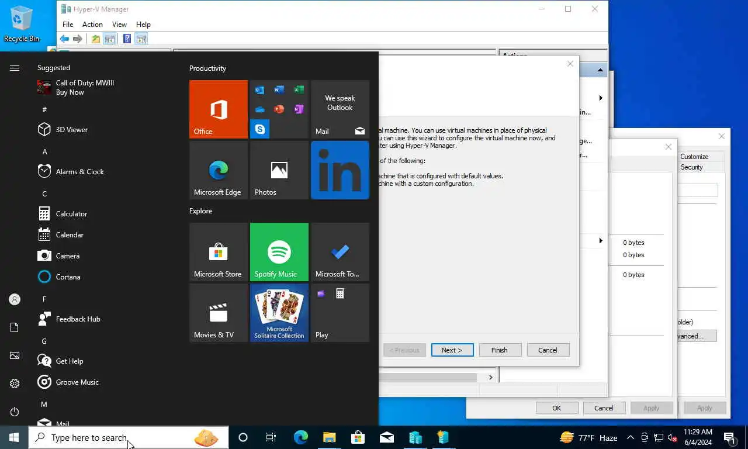Click Cancel in the New Virtual Machine wizard
The height and width of the screenshot is (449, 748).
[548, 350]
